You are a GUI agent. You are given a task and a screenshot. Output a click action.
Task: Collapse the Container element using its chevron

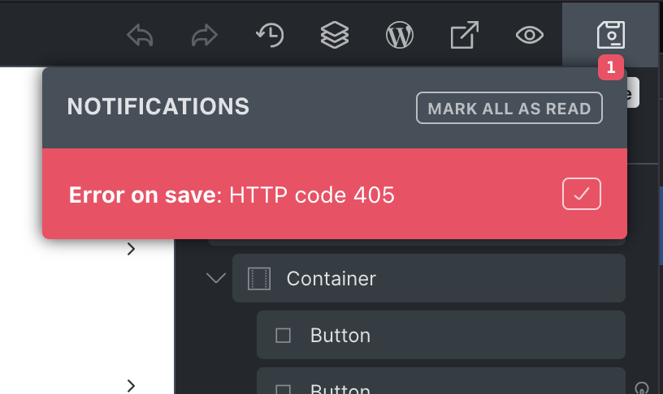(215, 278)
